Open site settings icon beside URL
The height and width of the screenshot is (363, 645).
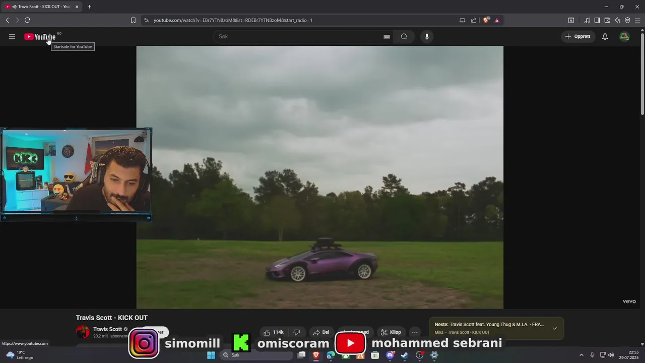pyautogui.click(x=146, y=20)
